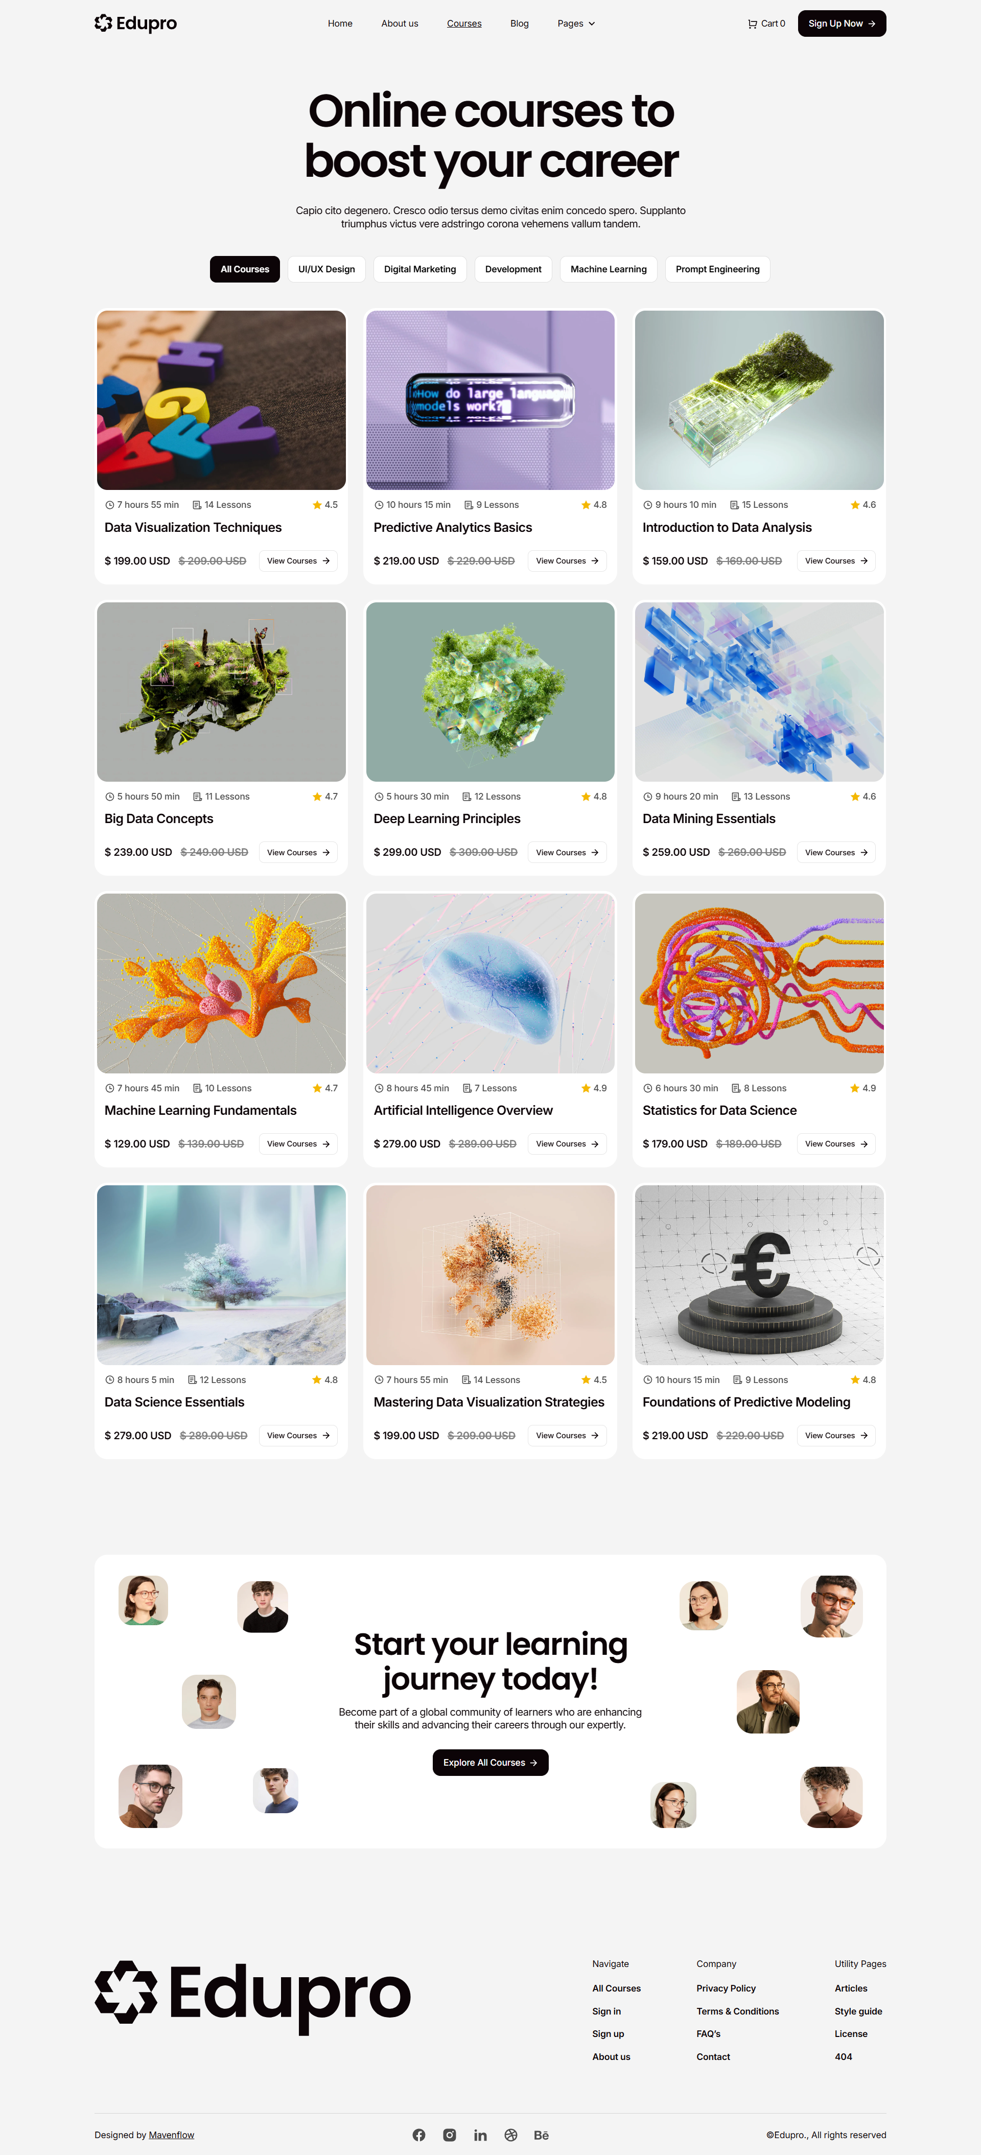Select the UI/UX Design filter tab
This screenshot has width=981, height=2155.
[326, 269]
